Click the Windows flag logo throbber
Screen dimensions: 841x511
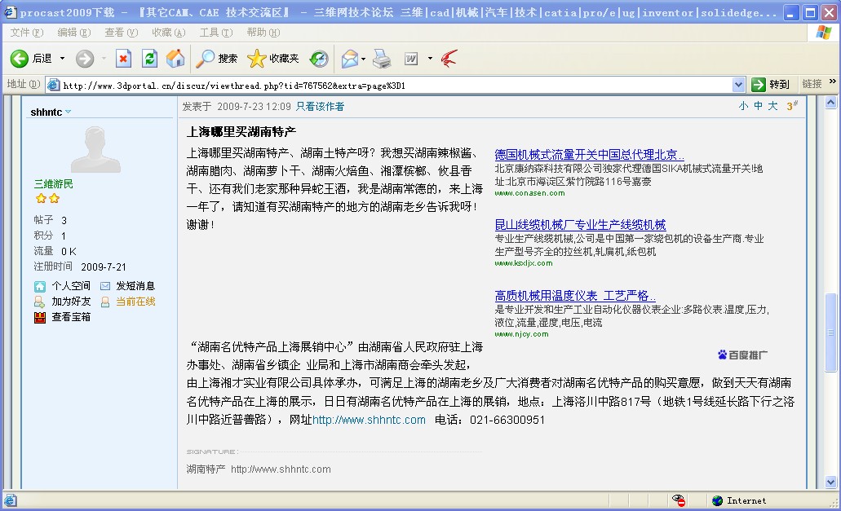(x=823, y=33)
